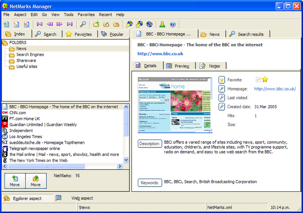
Task: Switch to the Index tab
Action: [16, 34]
